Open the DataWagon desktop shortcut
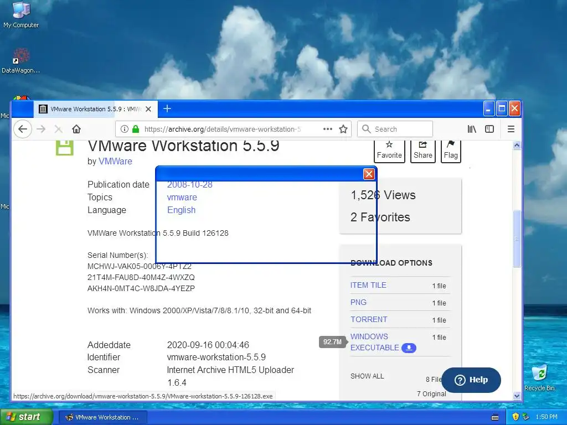Viewport: 567px width, 425px height. pos(20,61)
